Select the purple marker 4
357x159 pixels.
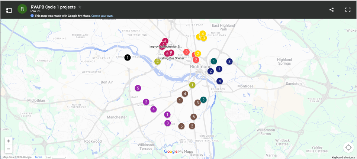coord(154,110)
